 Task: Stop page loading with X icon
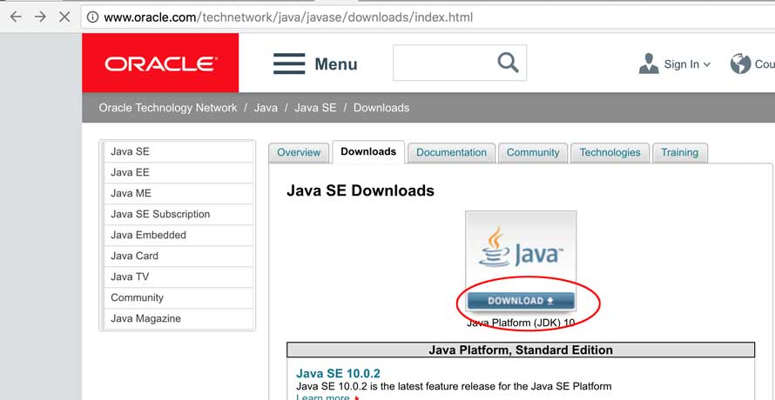(64, 17)
